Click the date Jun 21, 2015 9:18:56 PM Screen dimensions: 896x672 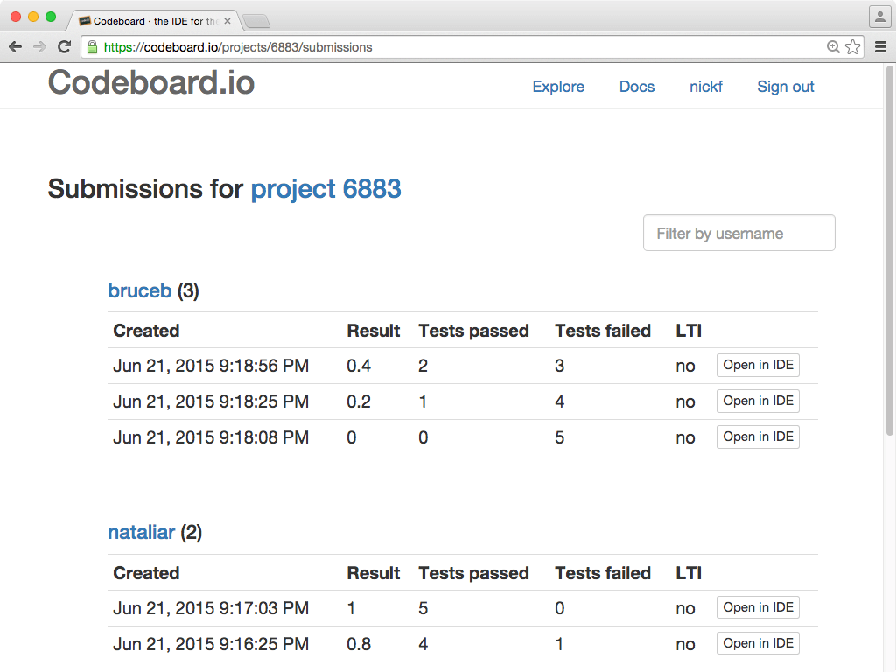[x=211, y=366]
